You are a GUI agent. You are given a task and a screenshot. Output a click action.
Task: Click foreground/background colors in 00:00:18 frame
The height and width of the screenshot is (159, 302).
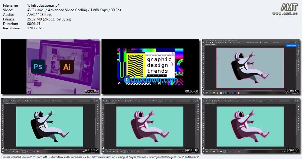coord(203,148)
